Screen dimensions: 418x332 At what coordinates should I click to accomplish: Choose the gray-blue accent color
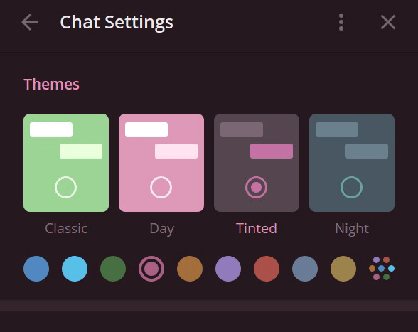point(305,269)
